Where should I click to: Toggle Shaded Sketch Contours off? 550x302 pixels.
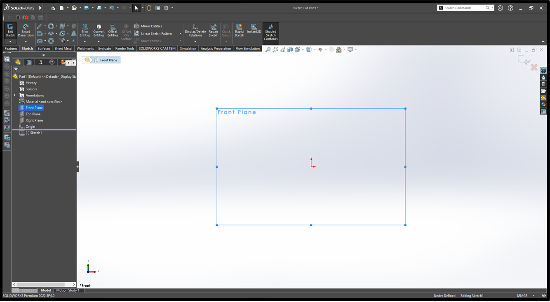270,33
